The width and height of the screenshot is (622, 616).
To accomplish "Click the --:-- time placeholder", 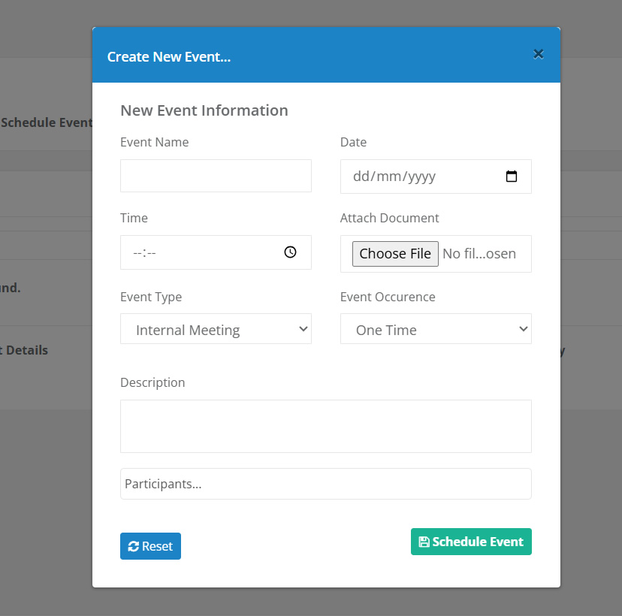I will pyautogui.click(x=144, y=252).
